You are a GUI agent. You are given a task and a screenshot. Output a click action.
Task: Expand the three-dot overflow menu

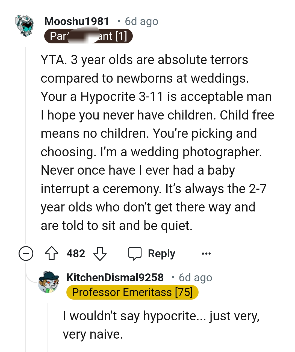206,253
